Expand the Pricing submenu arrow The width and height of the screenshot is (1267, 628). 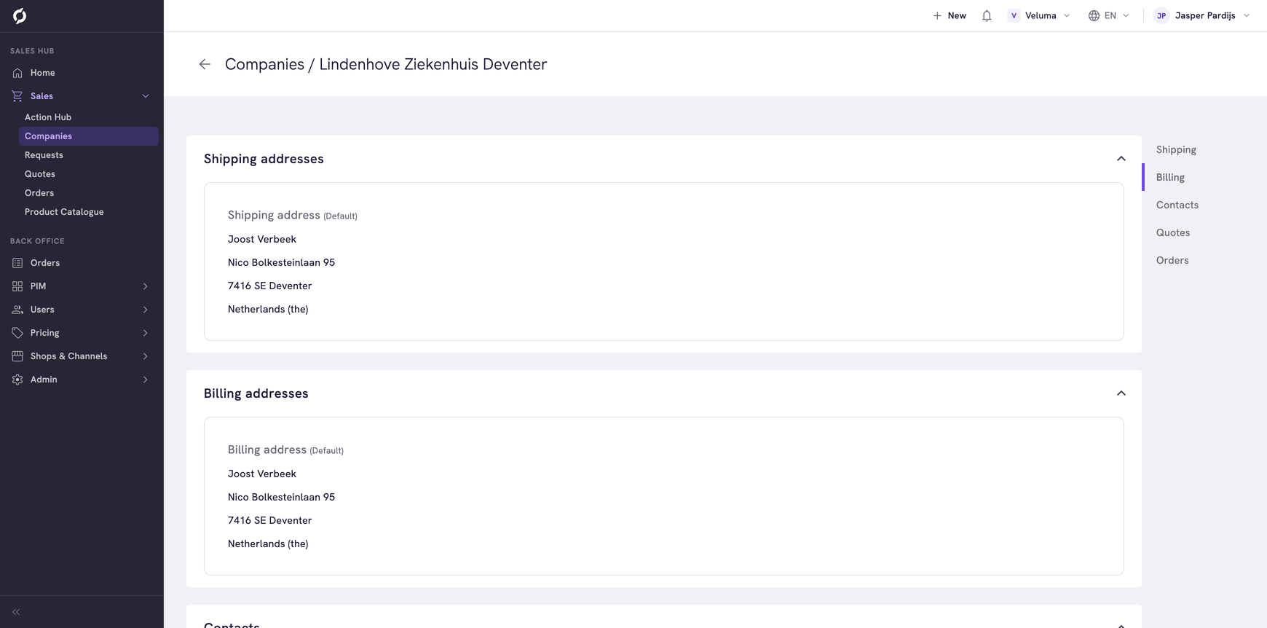click(146, 333)
